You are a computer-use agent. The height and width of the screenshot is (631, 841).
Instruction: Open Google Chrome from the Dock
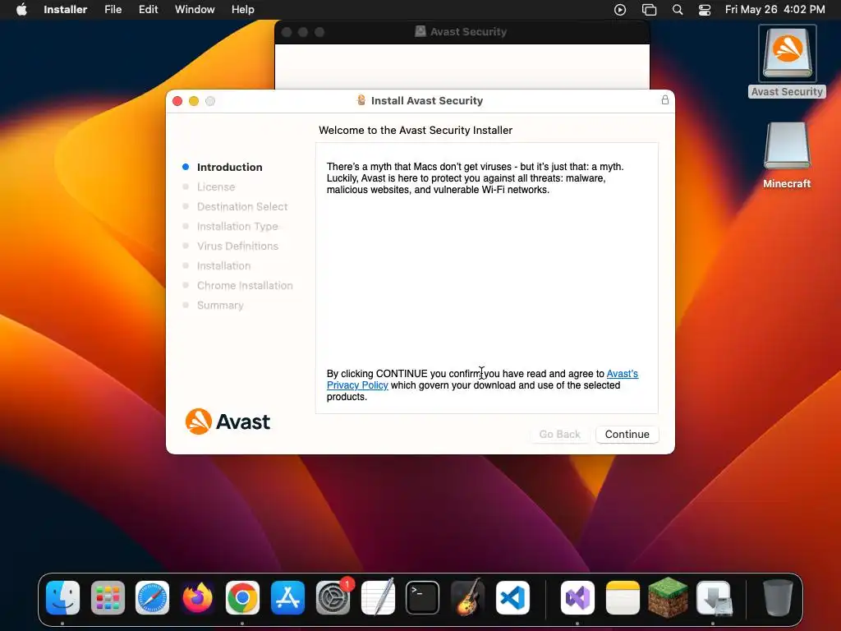242,598
